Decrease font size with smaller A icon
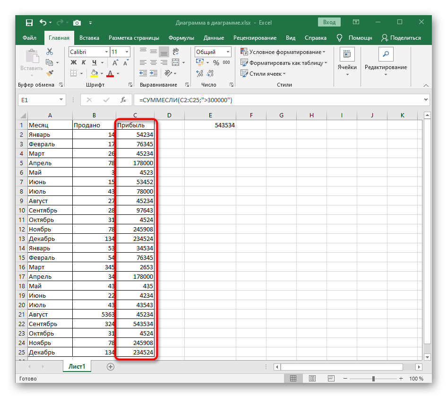The height and width of the screenshot is (398, 447). 126,62
